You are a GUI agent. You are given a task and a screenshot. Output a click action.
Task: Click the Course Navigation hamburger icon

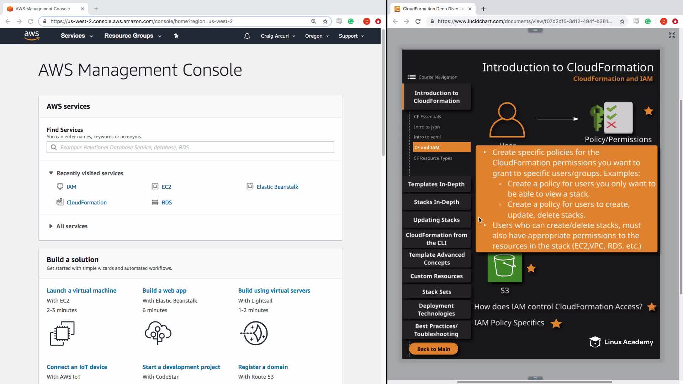[412, 77]
